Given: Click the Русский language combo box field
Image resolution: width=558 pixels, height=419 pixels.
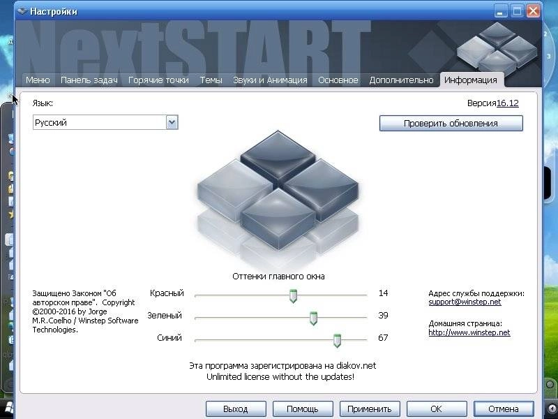Looking at the screenshot, I should (x=105, y=123).
